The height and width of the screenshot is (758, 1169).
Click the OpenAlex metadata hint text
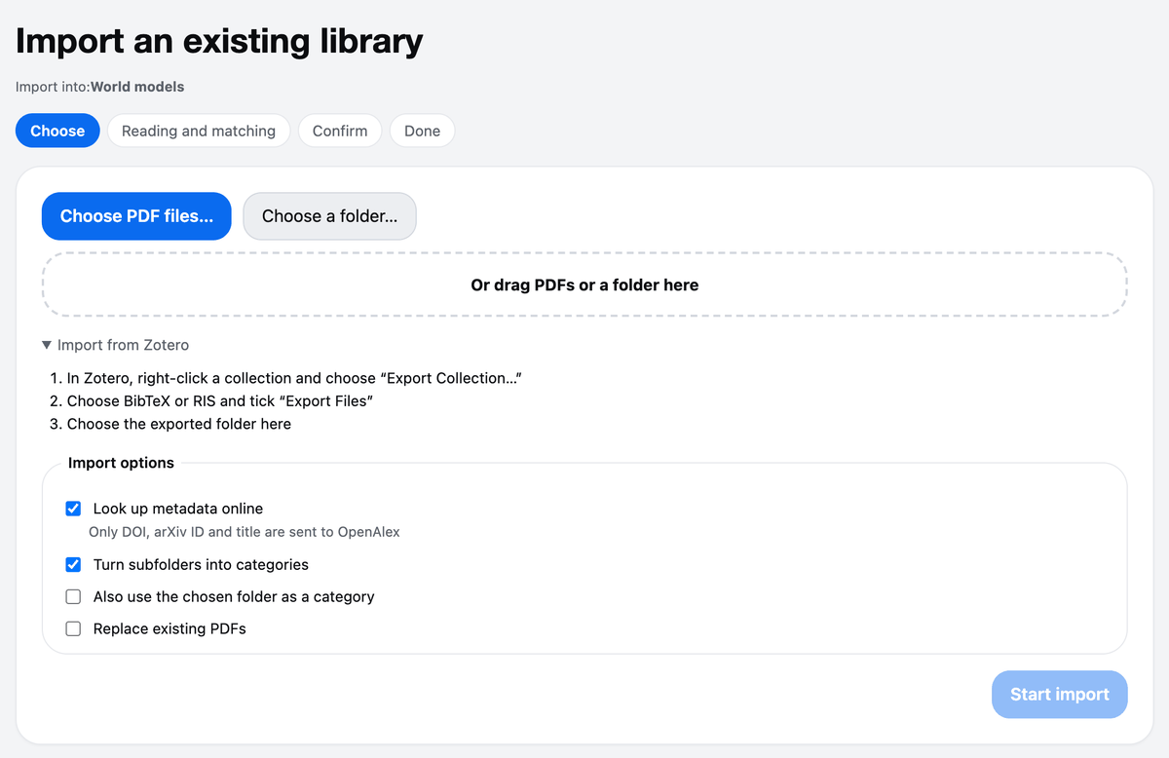(245, 532)
